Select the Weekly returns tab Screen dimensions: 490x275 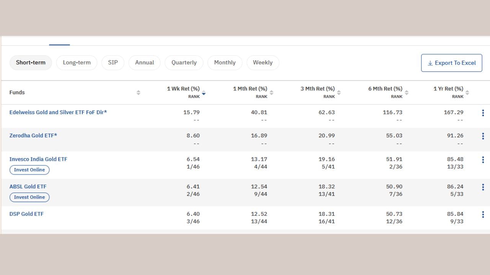263,63
